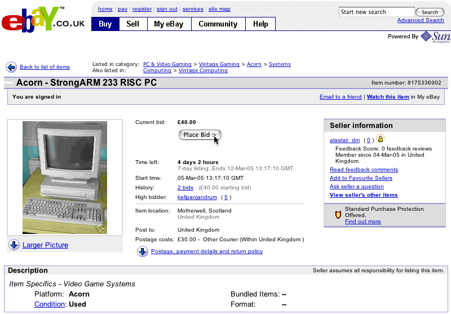Open the Community tab
This screenshot has height=314, width=451.
click(x=218, y=24)
